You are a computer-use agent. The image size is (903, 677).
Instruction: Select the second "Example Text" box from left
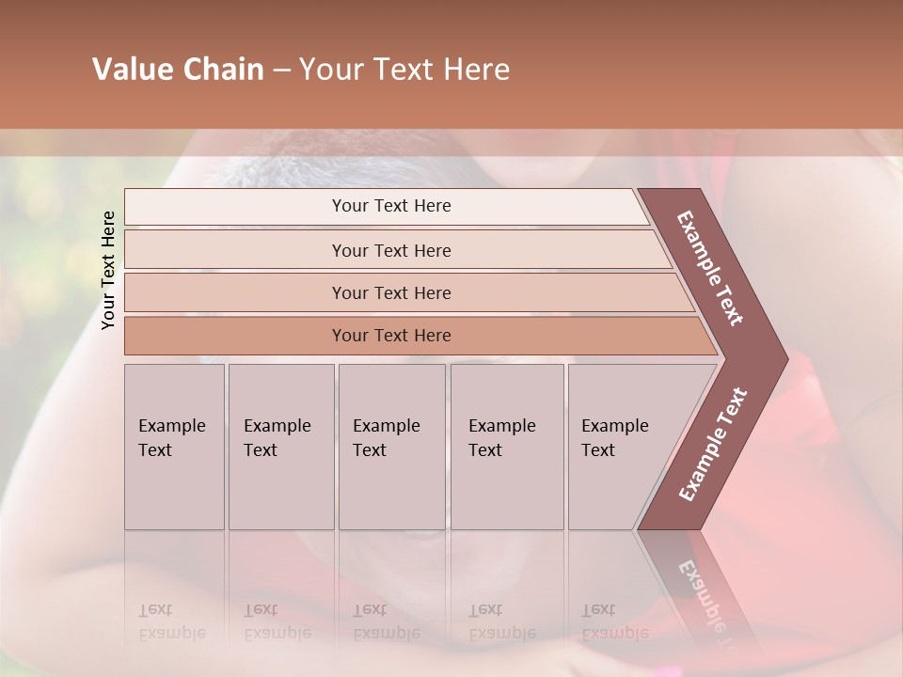pos(279,438)
